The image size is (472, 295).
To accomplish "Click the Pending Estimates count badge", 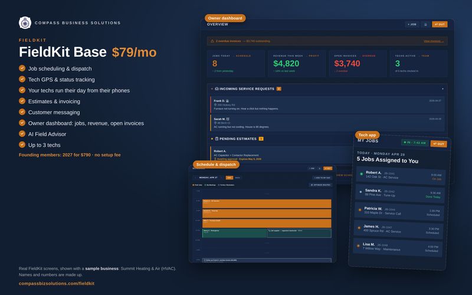I will [261, 139].
